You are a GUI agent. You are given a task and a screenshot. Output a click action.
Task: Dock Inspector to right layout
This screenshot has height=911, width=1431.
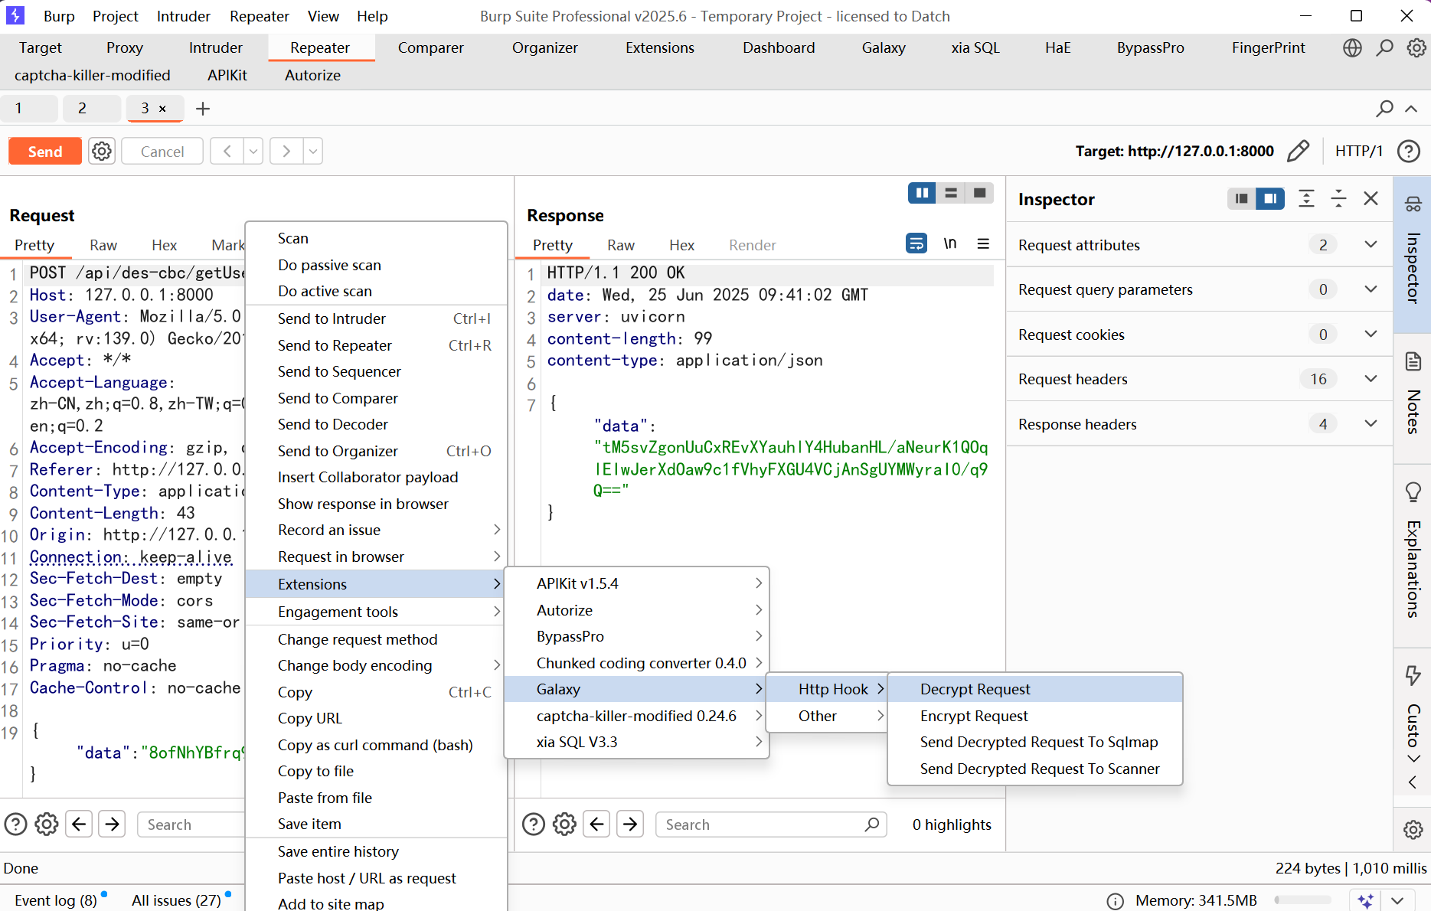[x=1270, y=199]
